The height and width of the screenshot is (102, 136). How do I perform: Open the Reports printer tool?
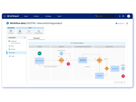(20, 32)
